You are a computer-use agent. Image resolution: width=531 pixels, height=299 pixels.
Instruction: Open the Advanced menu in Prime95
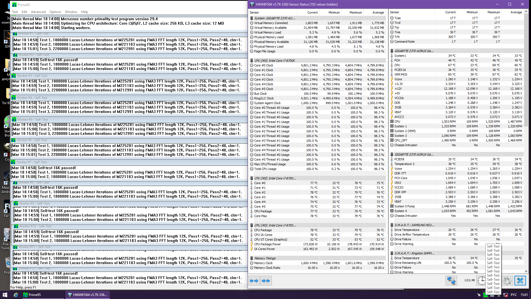38,12
